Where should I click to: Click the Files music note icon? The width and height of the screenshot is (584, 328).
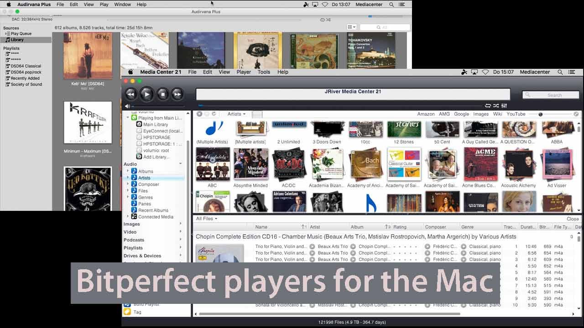[x=134, y=190]
